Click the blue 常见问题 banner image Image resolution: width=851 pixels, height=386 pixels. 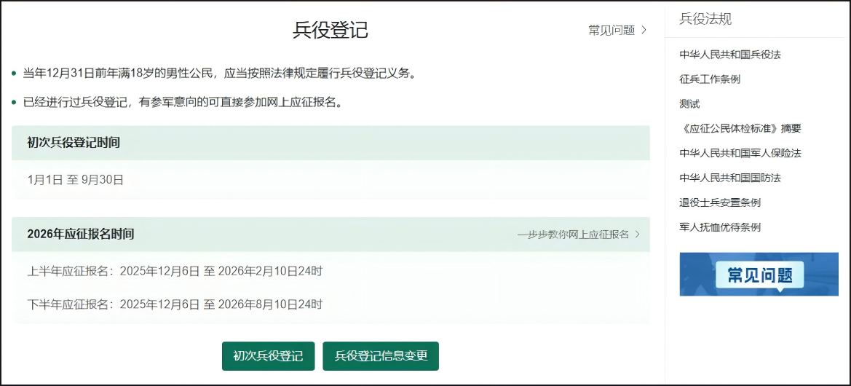759,275
